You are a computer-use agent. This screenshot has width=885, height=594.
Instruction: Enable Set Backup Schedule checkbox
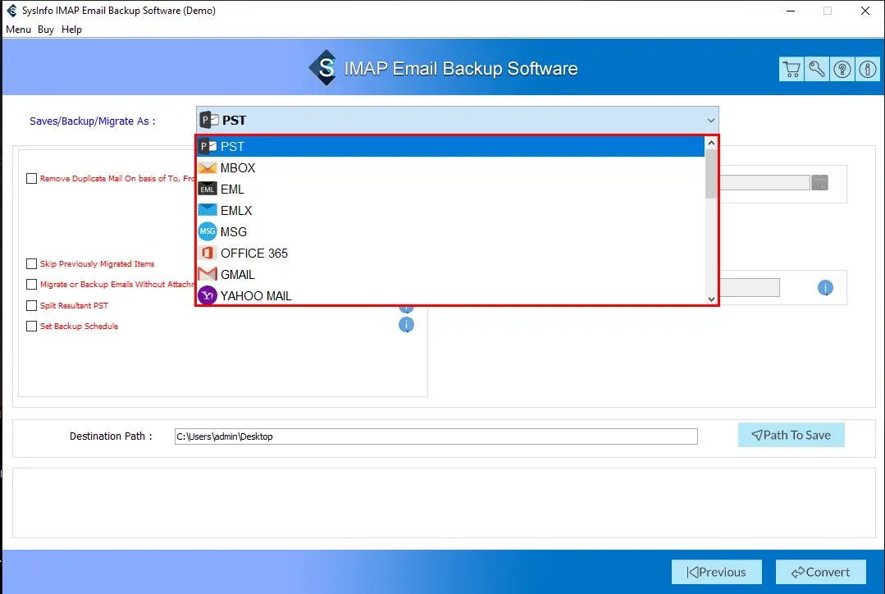[32, 327]
